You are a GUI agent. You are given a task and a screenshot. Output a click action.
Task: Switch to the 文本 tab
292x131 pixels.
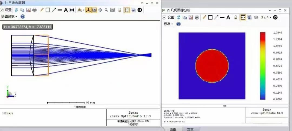click(x=190, y=129)
